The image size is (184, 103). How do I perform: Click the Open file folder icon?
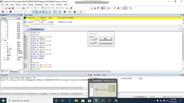[x=6, y=8]
